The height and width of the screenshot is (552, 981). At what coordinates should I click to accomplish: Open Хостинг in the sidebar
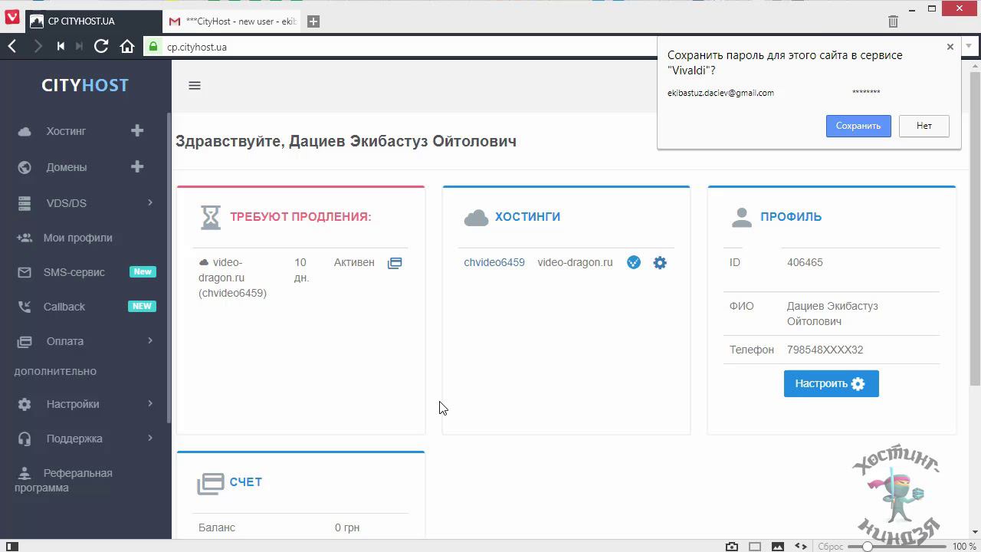pos(66,131)
